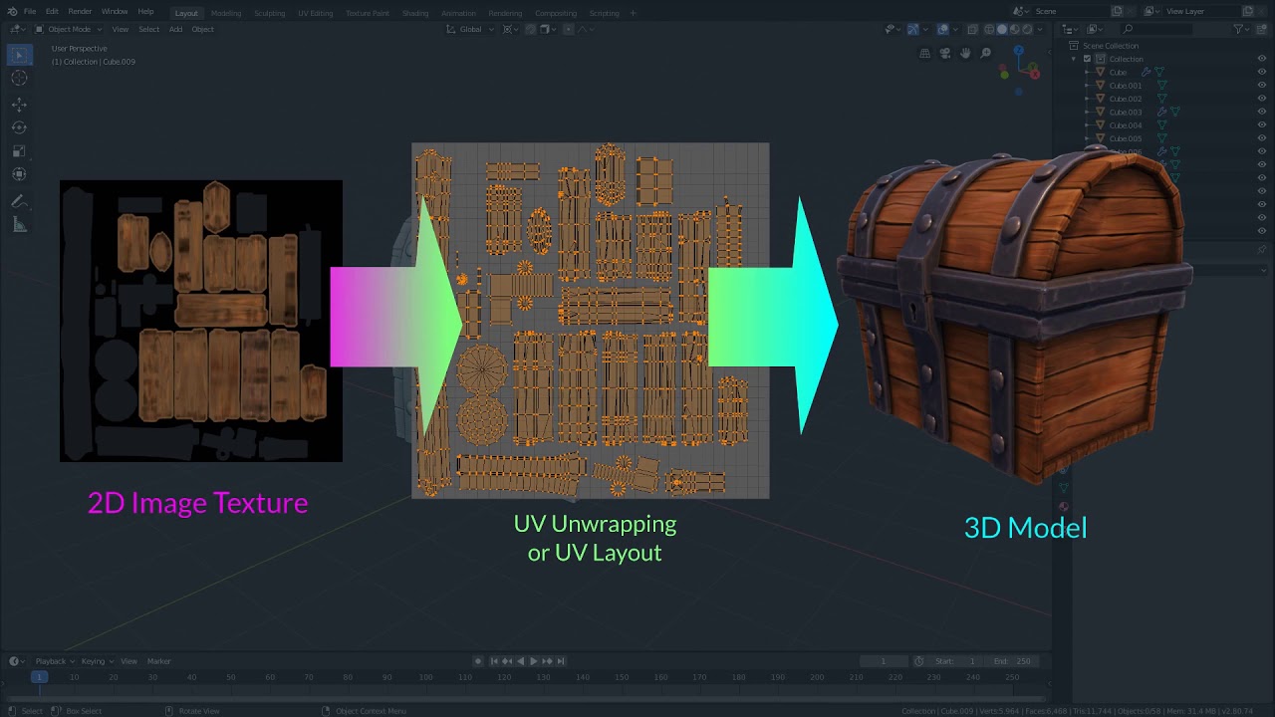The image size is (1275, 717).
Task: Click the play animation button
Action: click(534, 661)
